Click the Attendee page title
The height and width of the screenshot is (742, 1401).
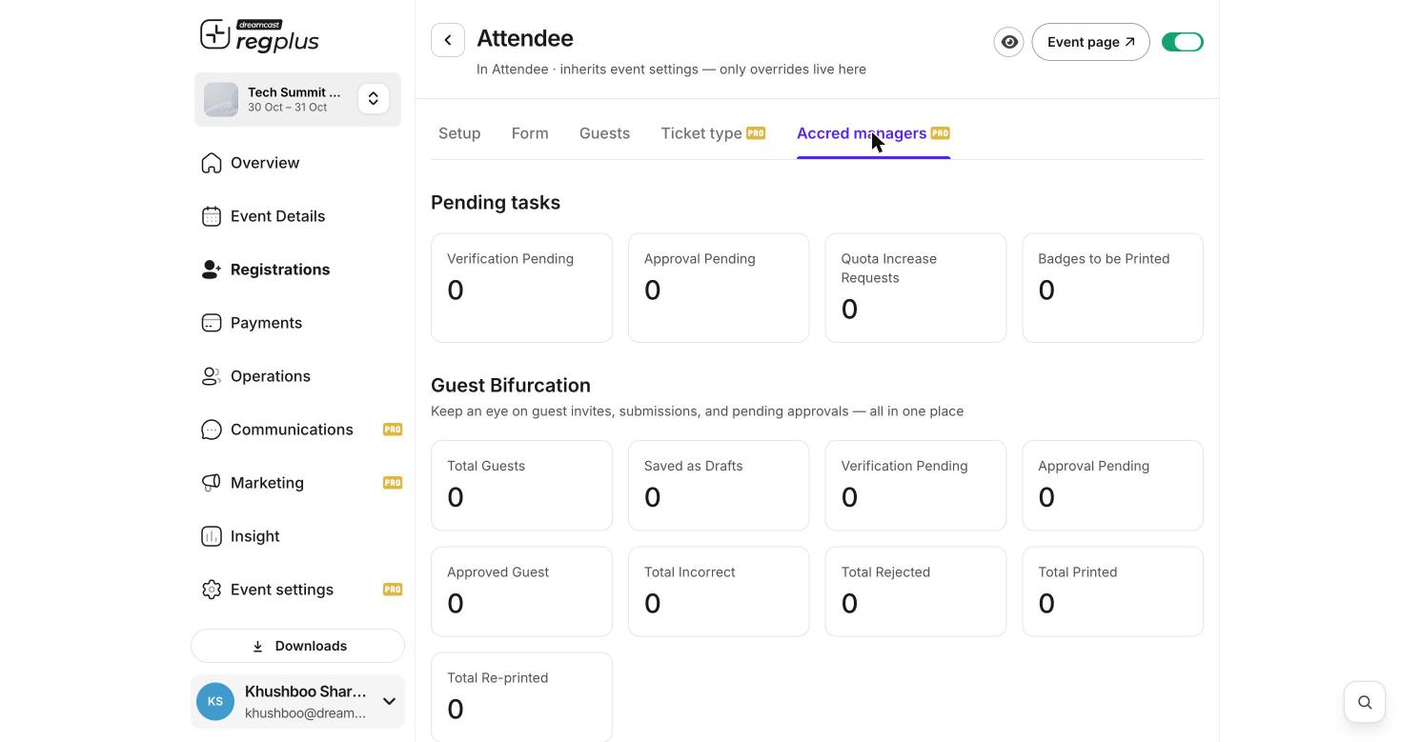[525, 39]
